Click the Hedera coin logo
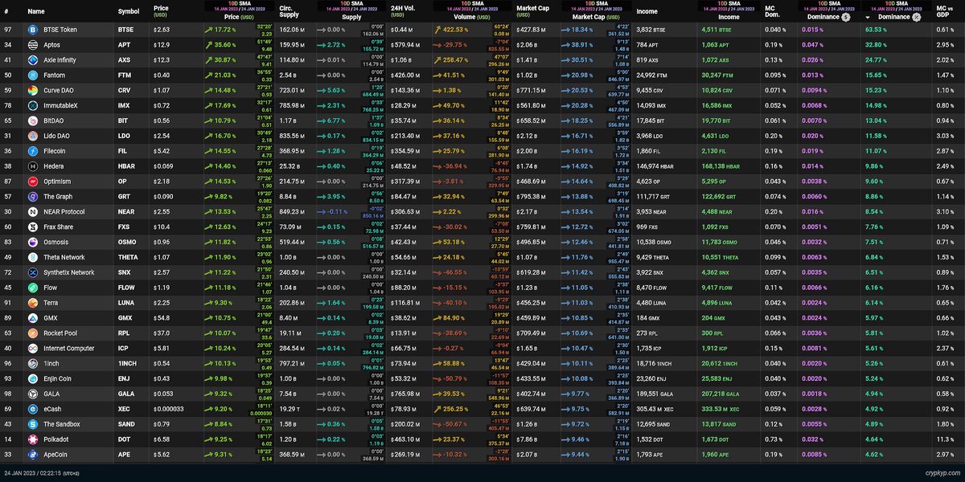The height and width of the screenshot is (482, 965). (33, 166)
